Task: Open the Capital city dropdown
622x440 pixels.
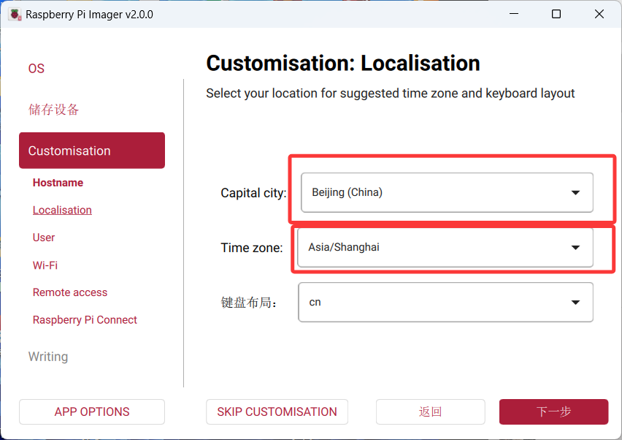Action: [447, 193]
